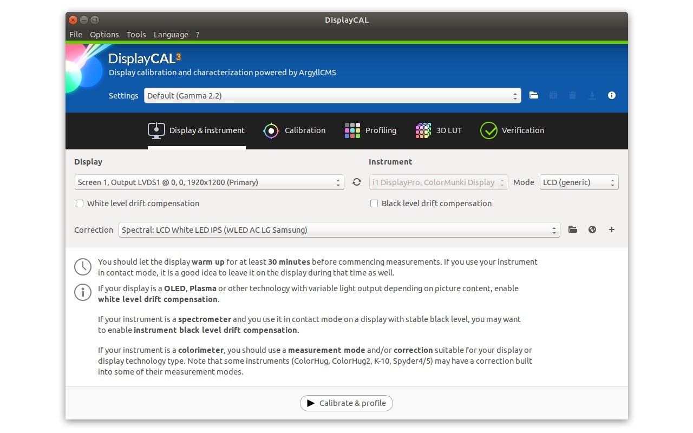693x433 pixels.
Task: Open the Display & instrument tab icon
Action: 156,130
